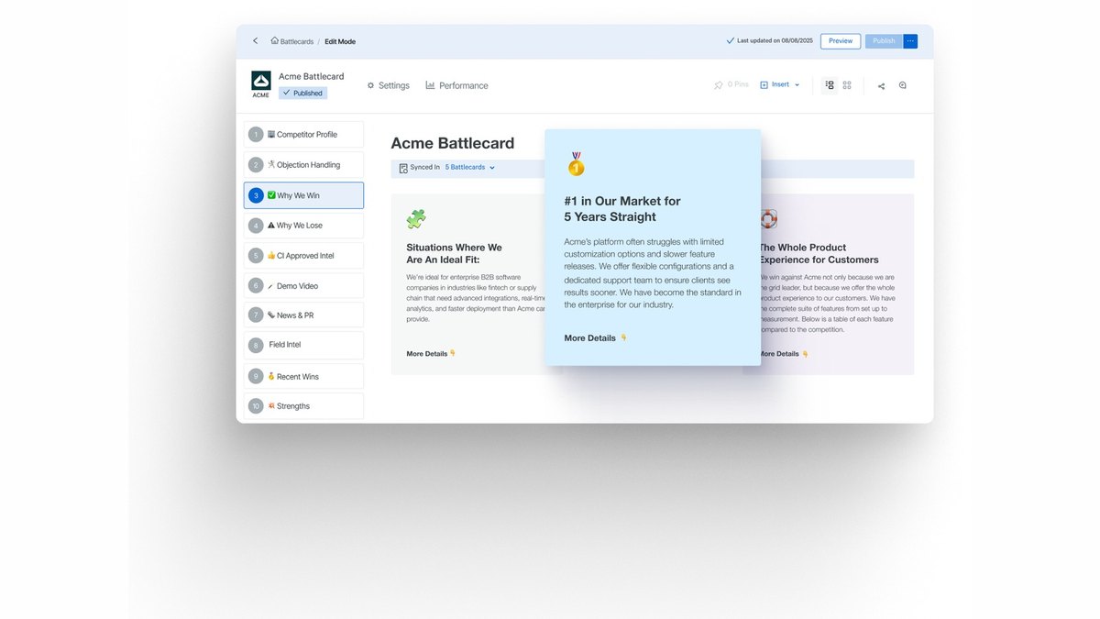Screen dimensions: 1100x619
Task: Select the News & PR section
Action: 303,315
